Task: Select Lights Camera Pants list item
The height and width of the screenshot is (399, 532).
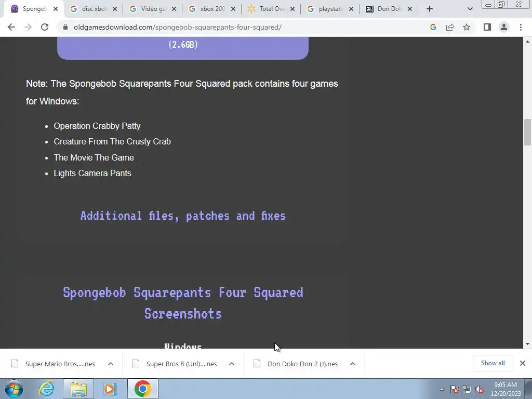Action: (x=92, y=173)
